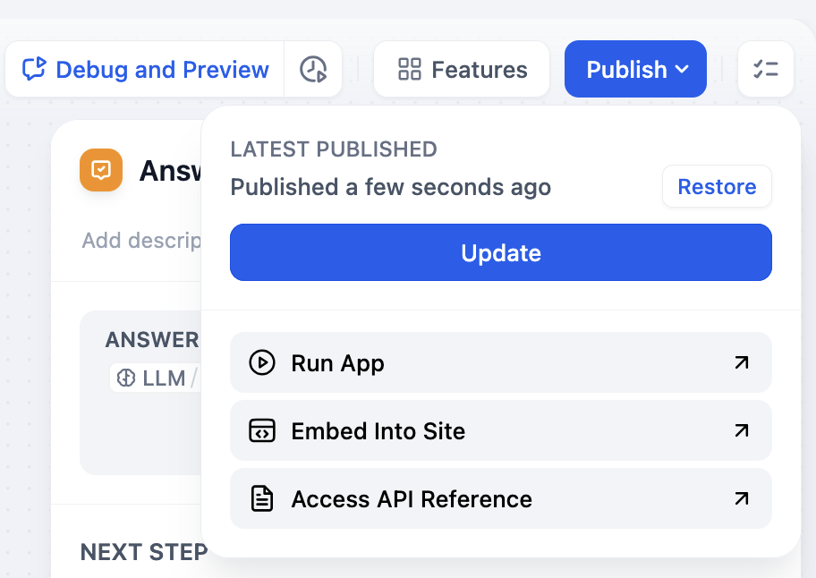Click the arrow beside Embed Into Site
816x578 pixels.
(x=741, y=431)
